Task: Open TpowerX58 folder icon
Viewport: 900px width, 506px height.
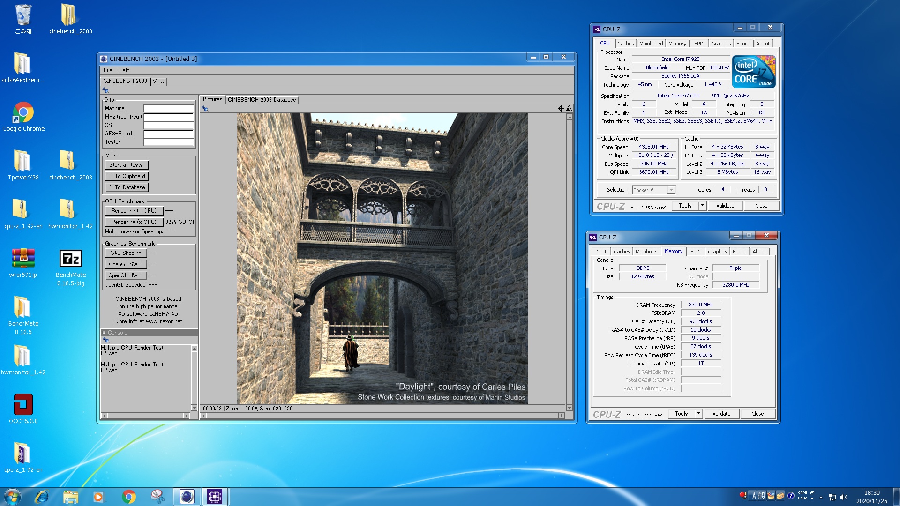Action: [23, 165]
